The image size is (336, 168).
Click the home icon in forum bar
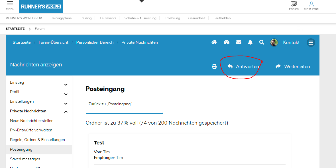click(x=214, y=42)
